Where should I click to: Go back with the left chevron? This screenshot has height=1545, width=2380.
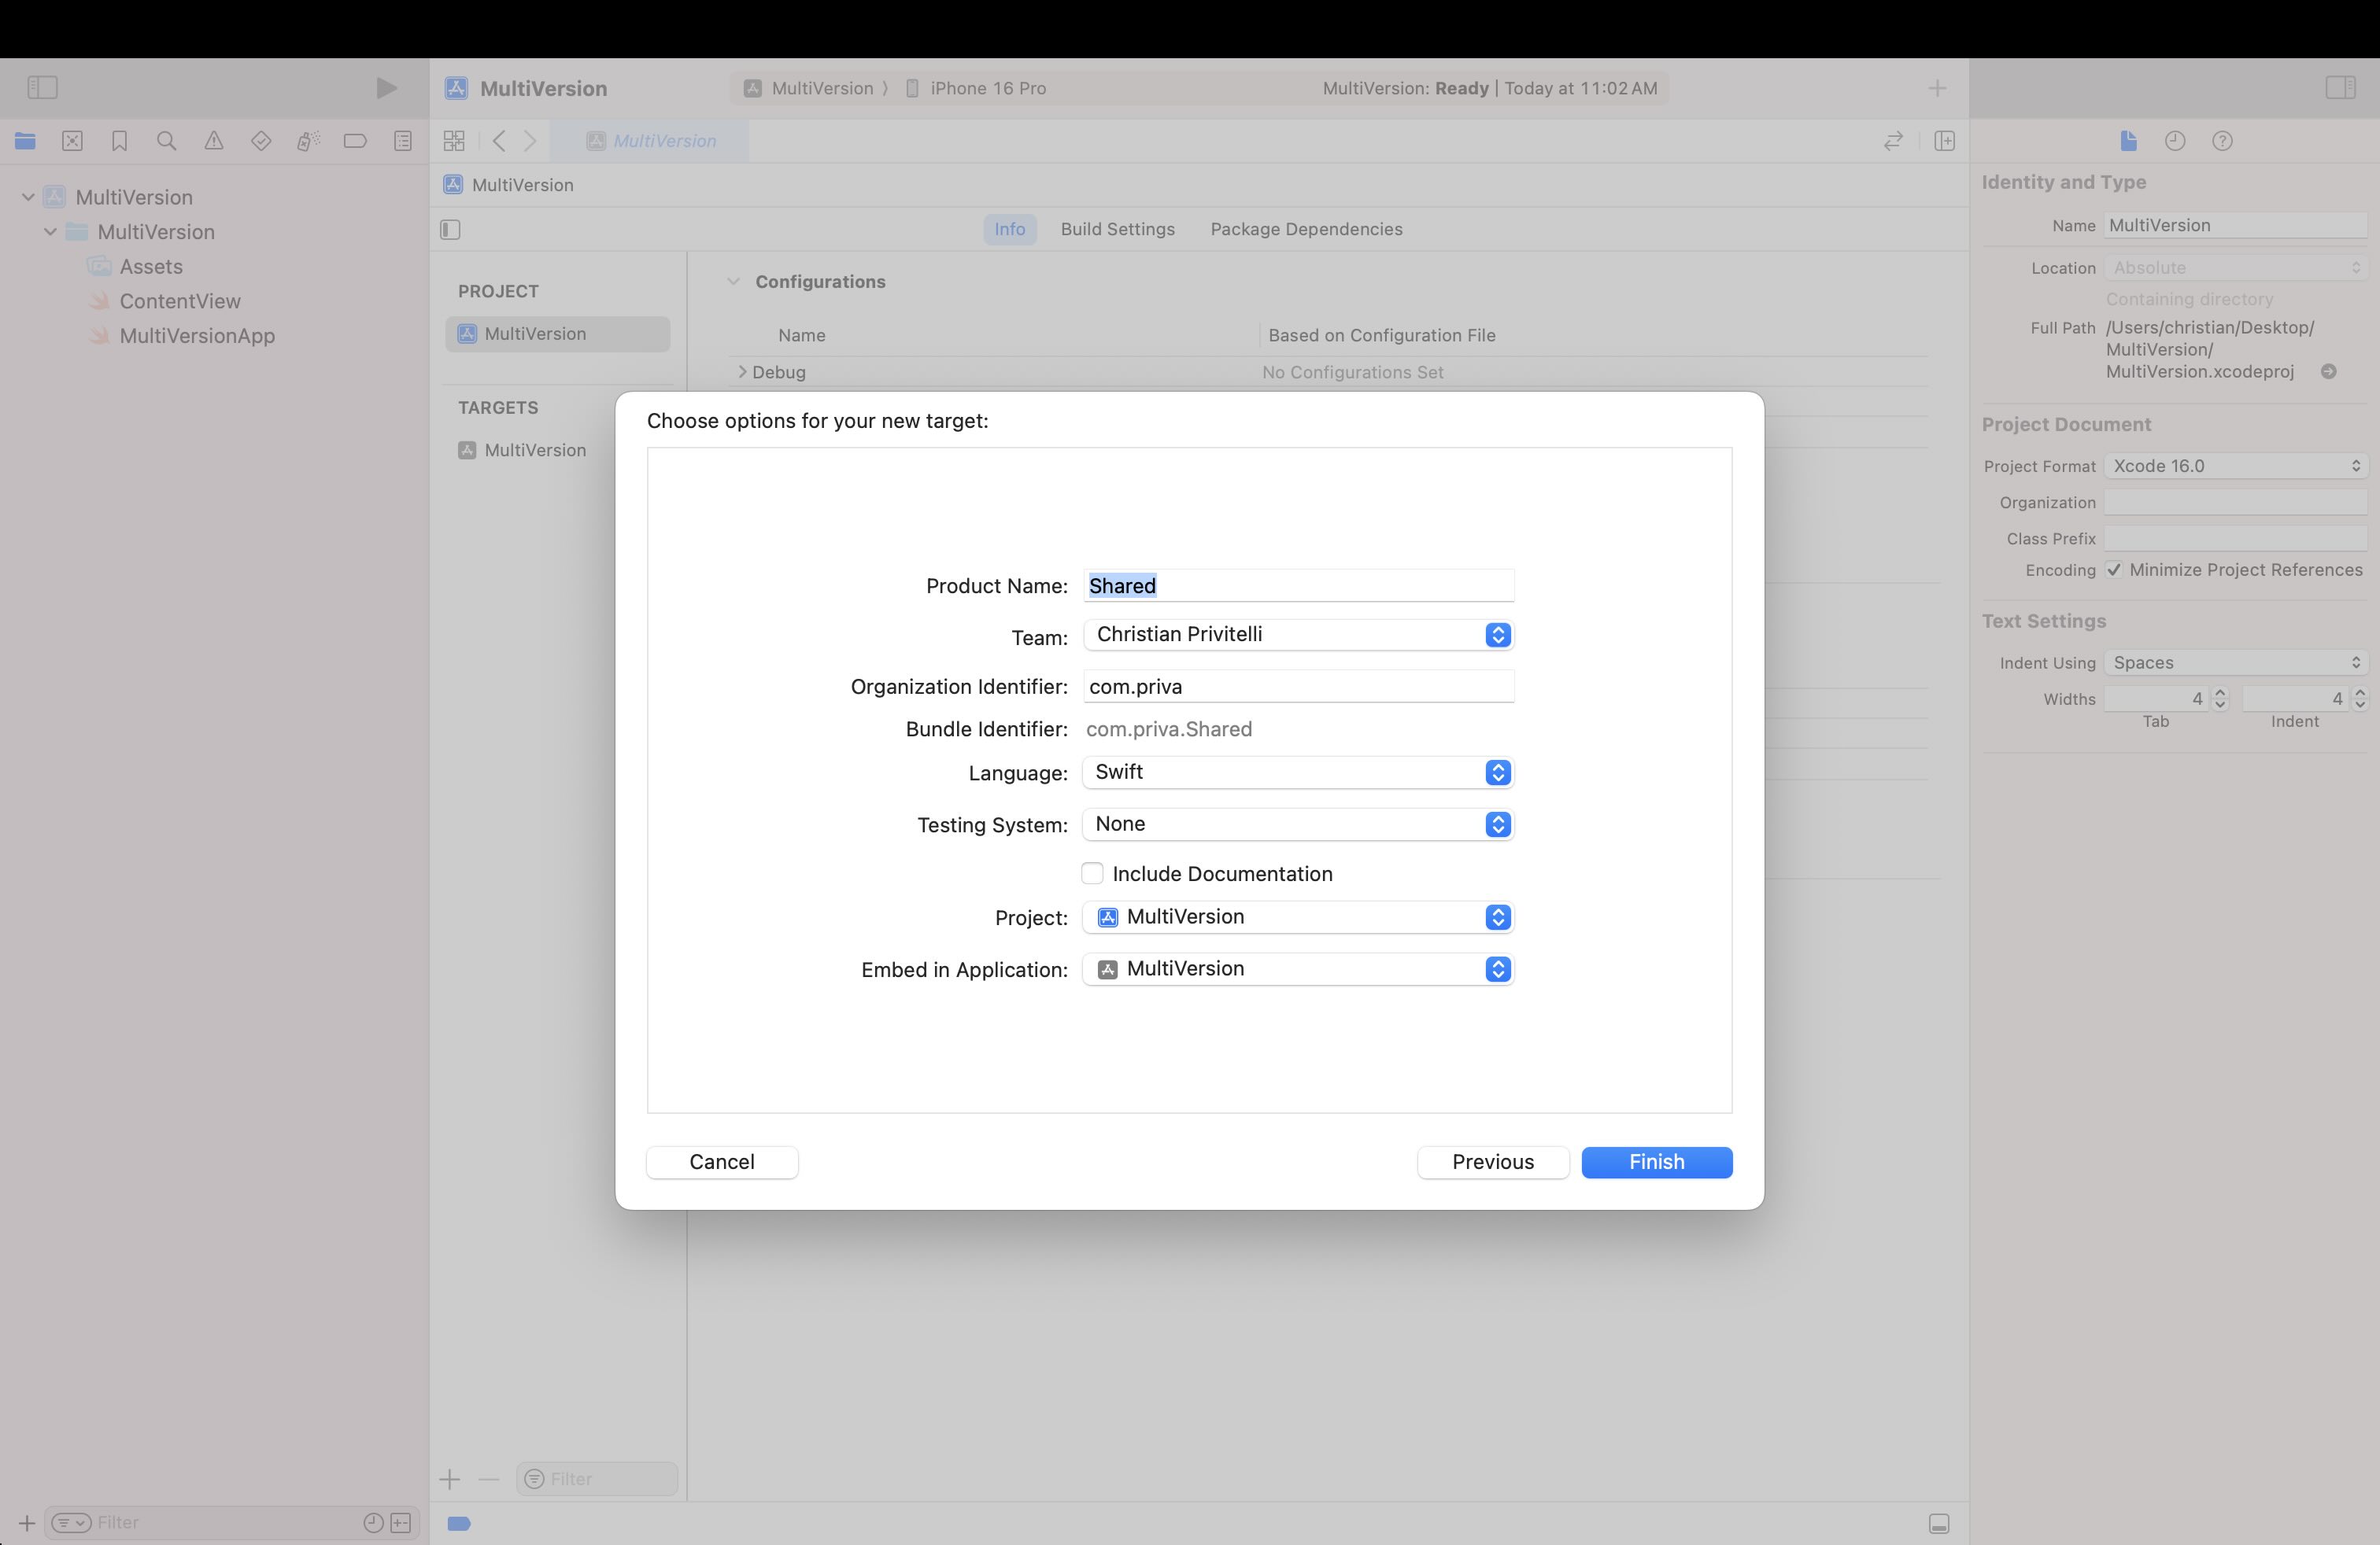[499, 141]
